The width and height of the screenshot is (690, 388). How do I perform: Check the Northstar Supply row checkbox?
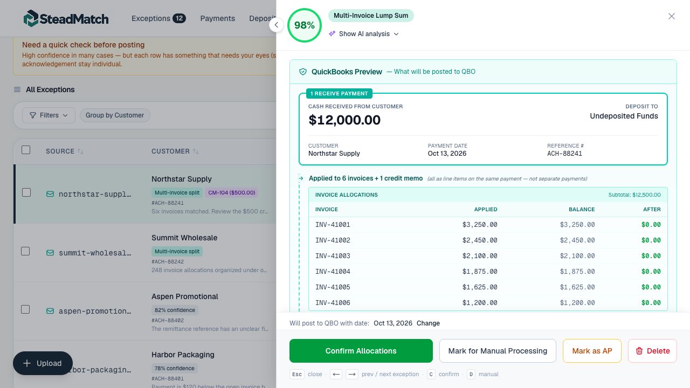26,192
